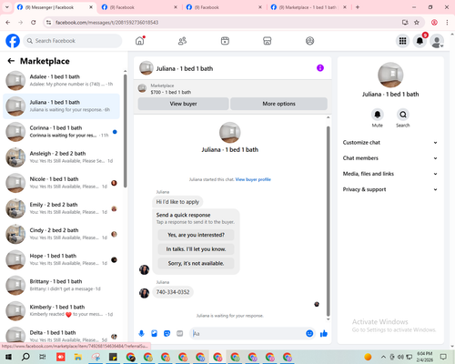Open Nicole - 1 bed 1 bath chat
Screen dimensions: 455x364
click(61, 183)
